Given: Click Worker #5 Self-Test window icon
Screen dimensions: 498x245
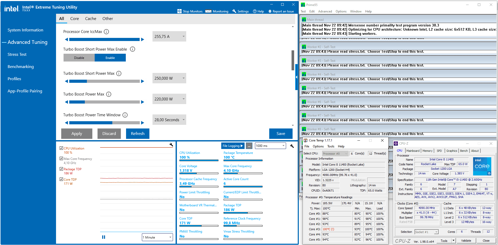Looking at the screenshot, I should pyautogui.click(x=304, y=88).
